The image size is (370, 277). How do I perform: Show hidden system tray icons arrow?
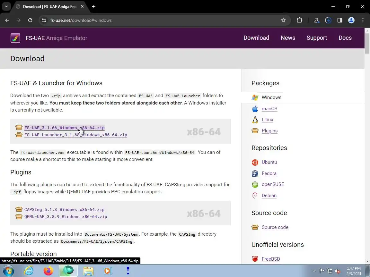coord(314,271)
